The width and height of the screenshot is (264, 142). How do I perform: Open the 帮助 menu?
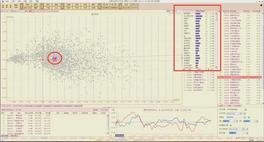(37, 1)
